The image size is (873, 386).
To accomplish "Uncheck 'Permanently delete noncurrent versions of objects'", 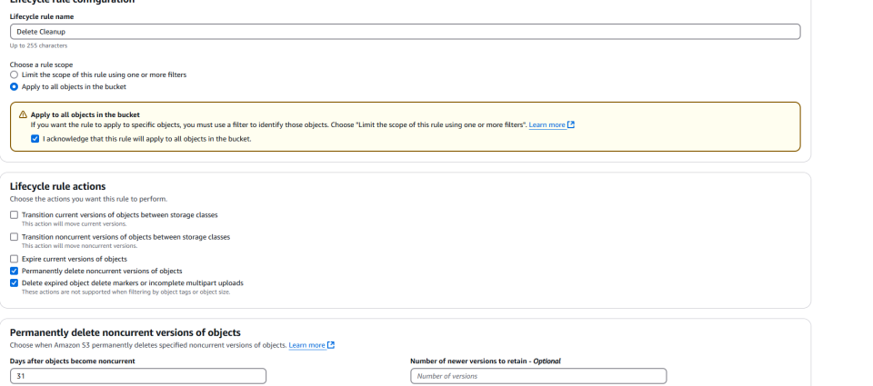I will pyautogui.click(x=14, y=271).
